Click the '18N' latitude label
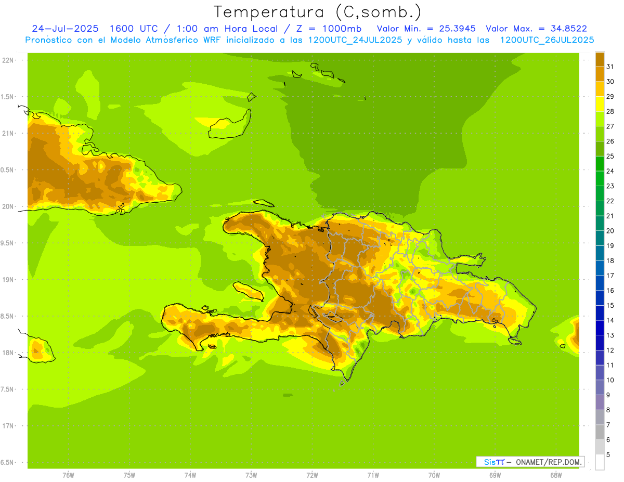The image size is (624, 482). [x=8, y=353]
